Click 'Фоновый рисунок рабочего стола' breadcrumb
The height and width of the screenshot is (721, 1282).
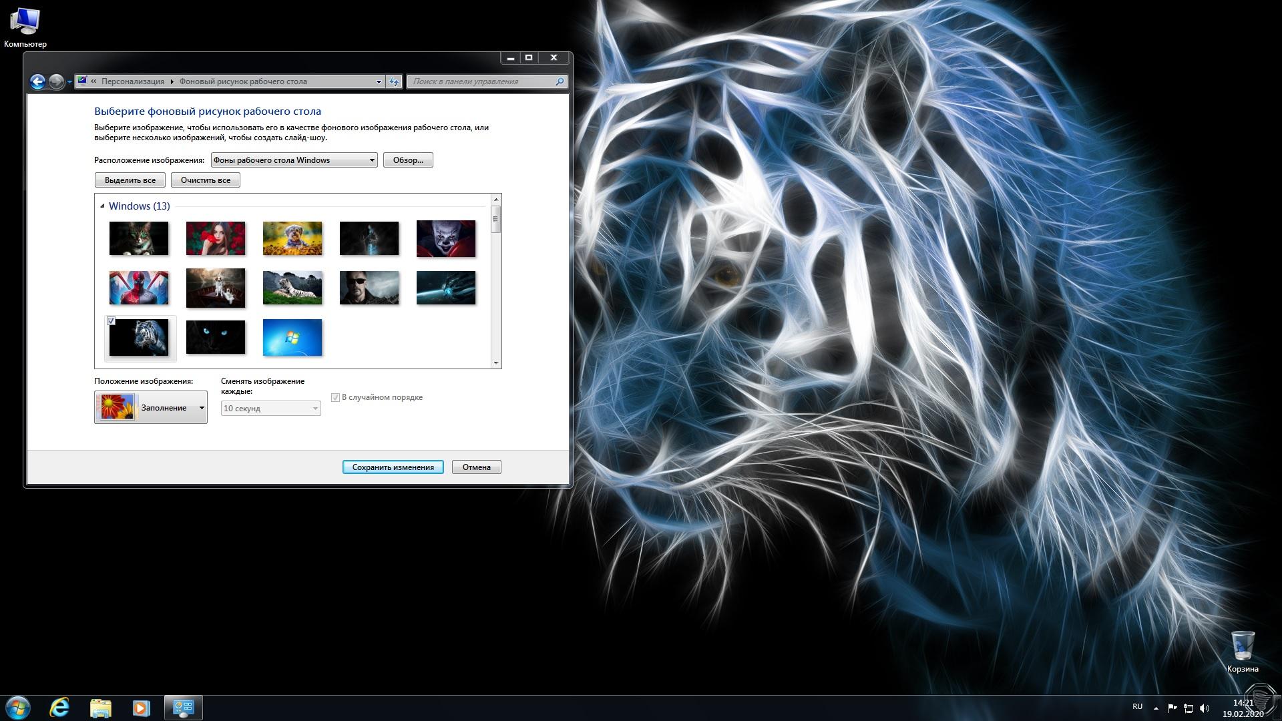click(243, 81)
